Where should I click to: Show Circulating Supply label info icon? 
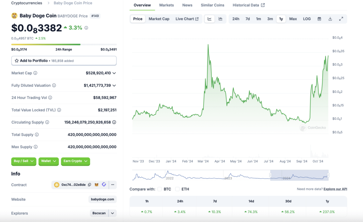coord(47,122)
